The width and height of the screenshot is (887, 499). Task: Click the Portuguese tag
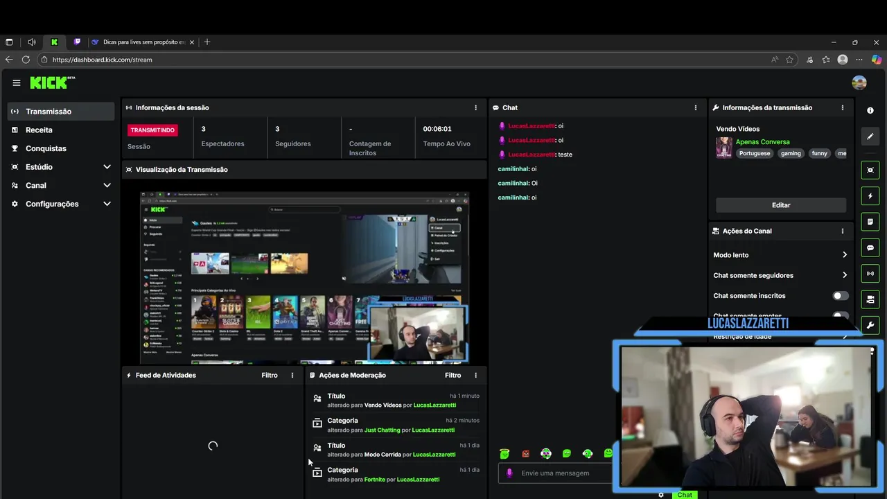point(755,153)
